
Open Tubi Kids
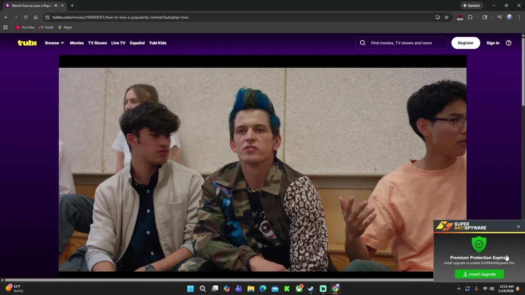click(x=157, y=43)
